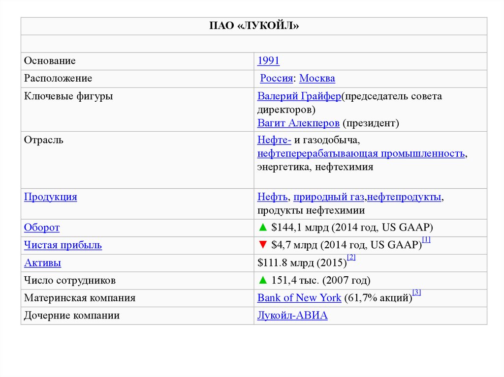This screenshot has width=504, height=377.
Task: Click the Продукция row label link
Action: pyautogui.click(x=51, y=197)
